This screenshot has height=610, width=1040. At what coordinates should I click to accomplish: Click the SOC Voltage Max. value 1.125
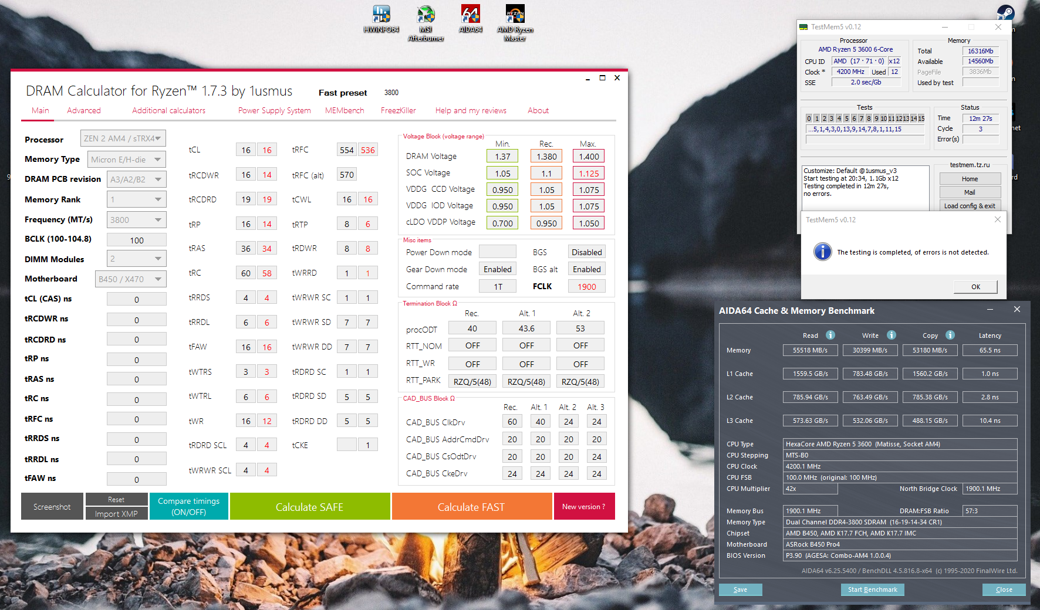[x=589, y=173]
